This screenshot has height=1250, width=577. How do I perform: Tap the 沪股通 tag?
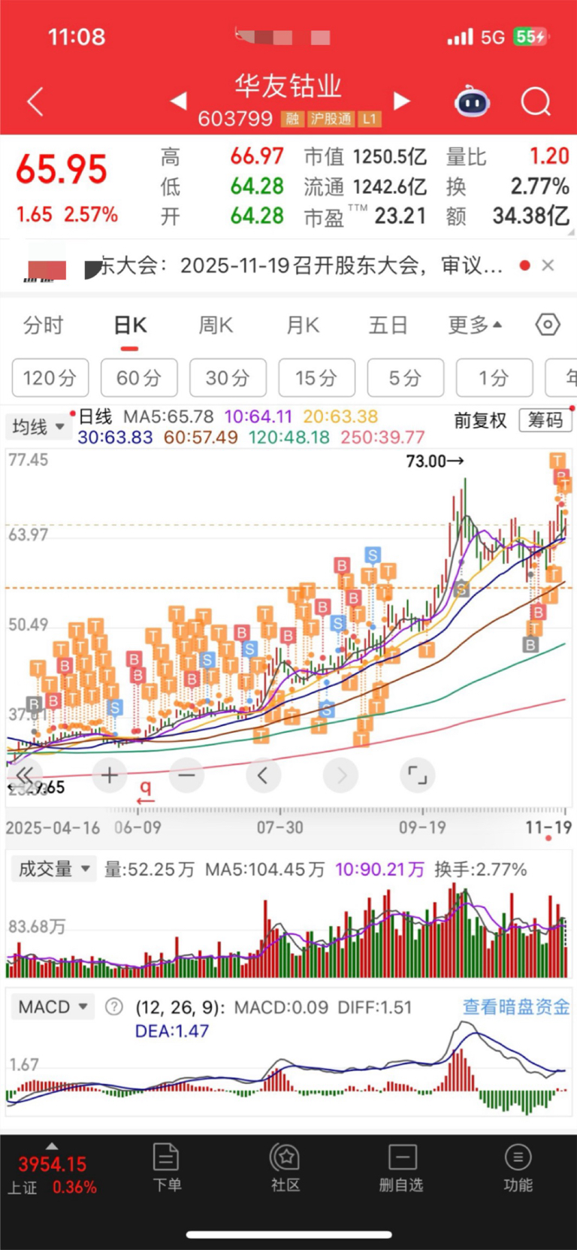331,119
